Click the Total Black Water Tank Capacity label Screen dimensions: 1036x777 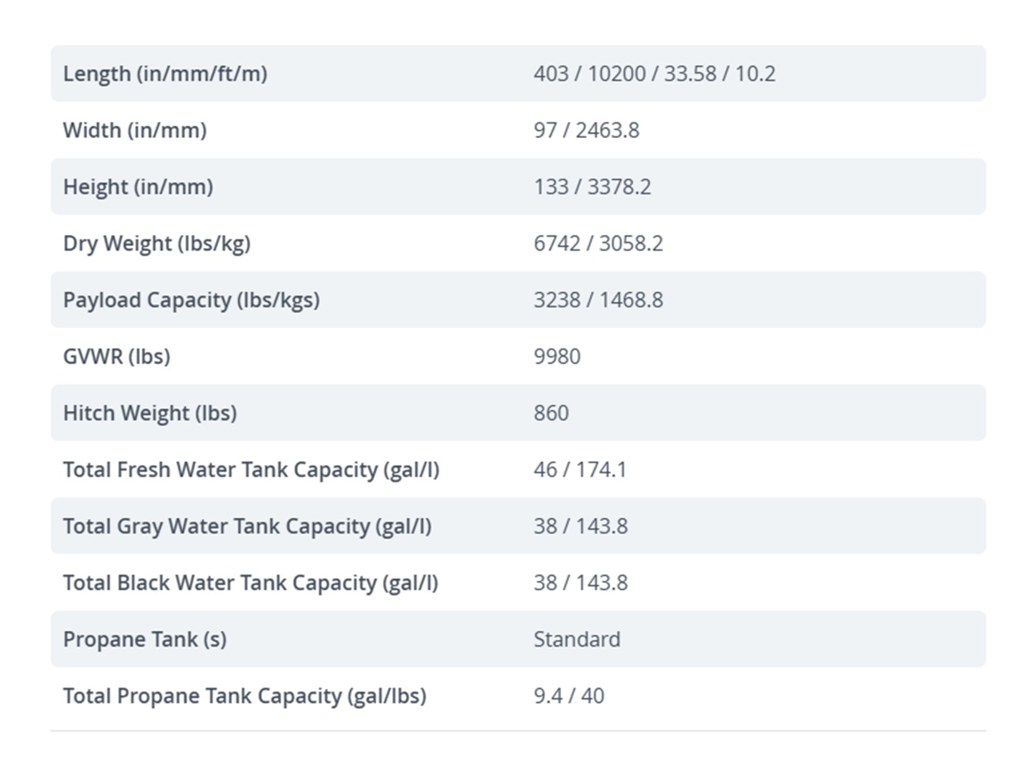click(x=250, y=583)
